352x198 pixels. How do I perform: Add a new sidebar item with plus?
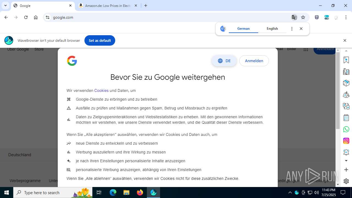pyautogui.click(x=346, y=170)
